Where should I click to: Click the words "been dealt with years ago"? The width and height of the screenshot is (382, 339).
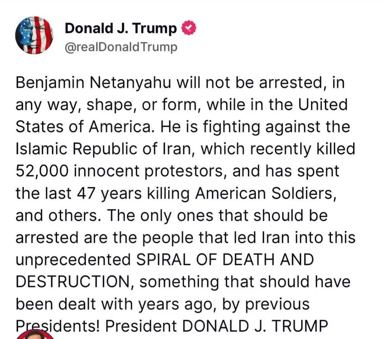coord(114,304)
